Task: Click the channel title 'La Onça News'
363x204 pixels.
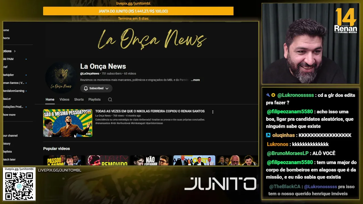Action: (103, 66)
